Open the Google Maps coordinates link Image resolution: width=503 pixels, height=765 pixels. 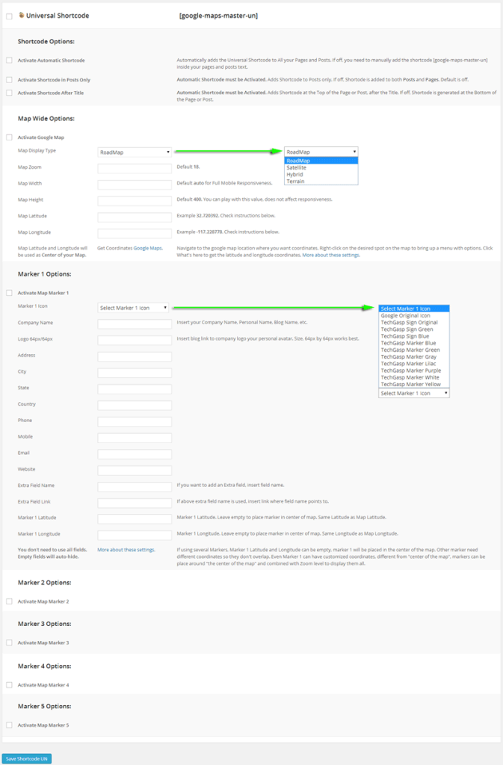point(148,247)
